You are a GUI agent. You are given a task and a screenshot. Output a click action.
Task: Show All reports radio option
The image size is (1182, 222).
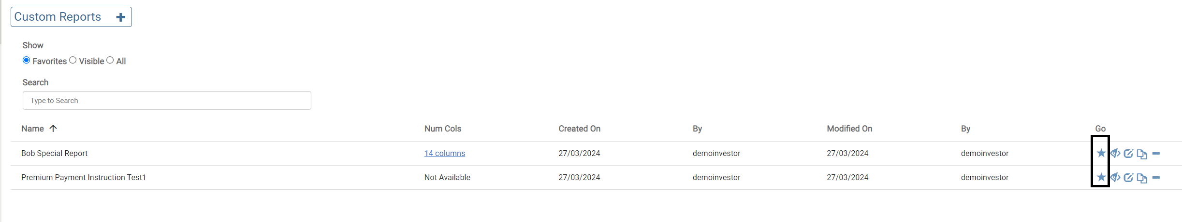[x=110, y=60]
